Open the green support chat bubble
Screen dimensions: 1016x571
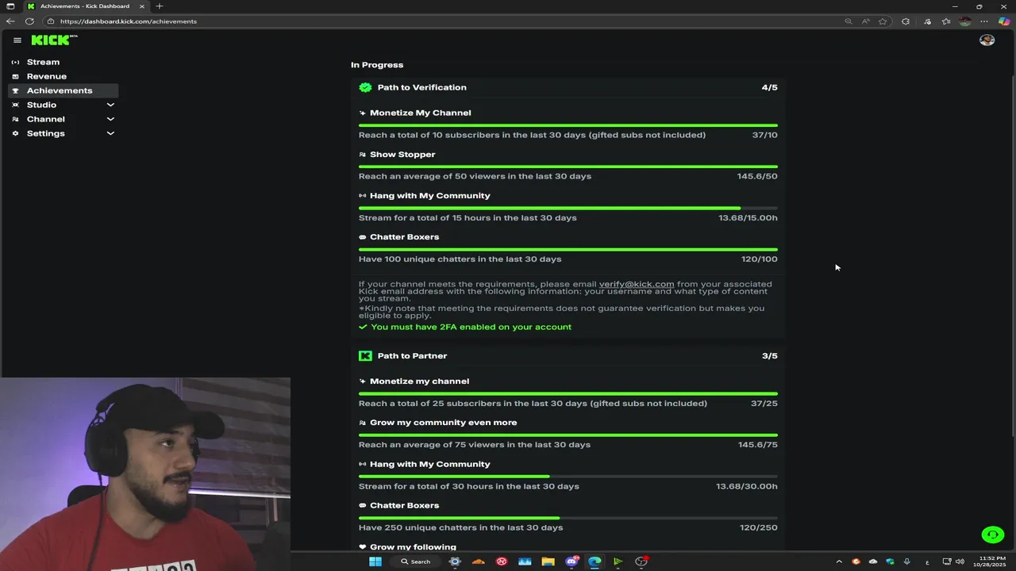pos(992,535)
